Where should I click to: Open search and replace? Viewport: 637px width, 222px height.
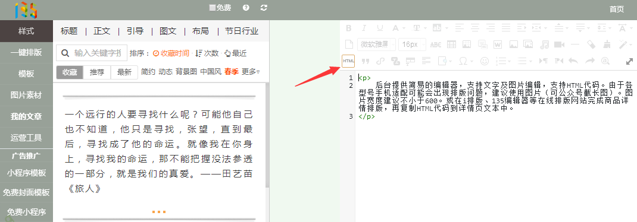(605, 61)
